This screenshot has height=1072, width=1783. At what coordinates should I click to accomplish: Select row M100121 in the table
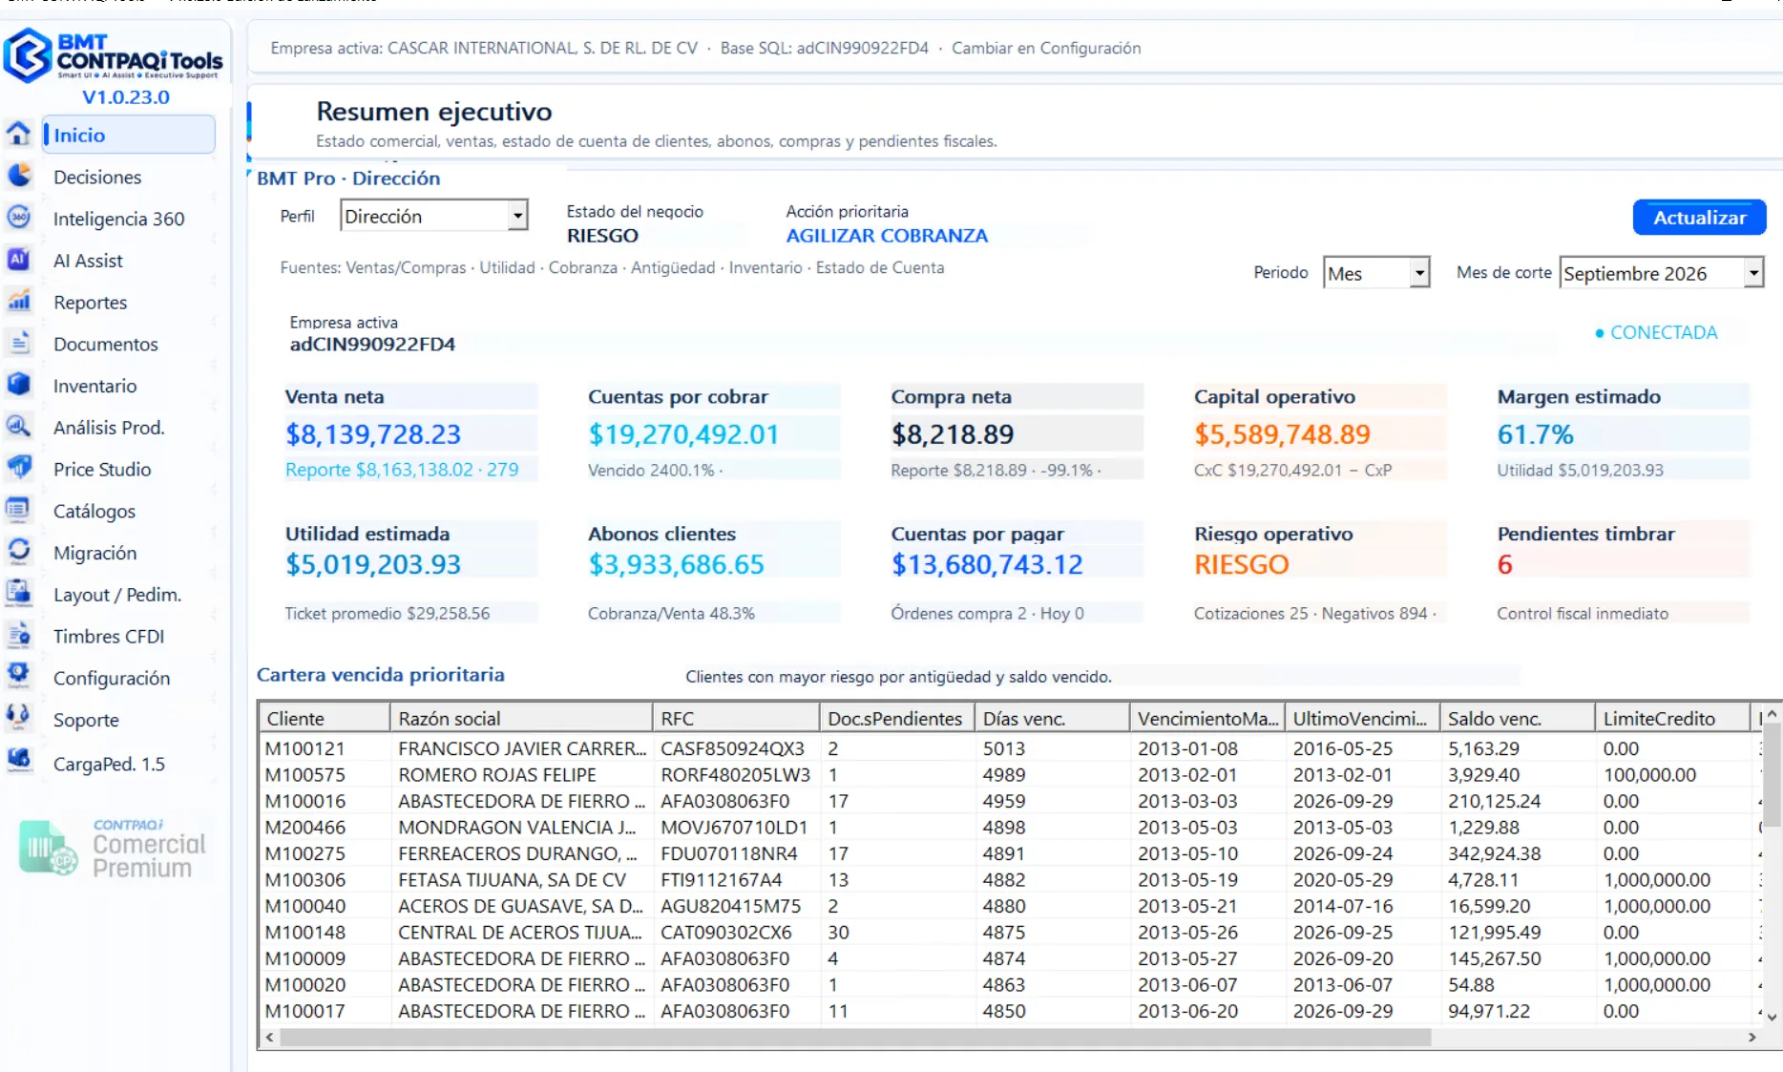coord(1010,748)
